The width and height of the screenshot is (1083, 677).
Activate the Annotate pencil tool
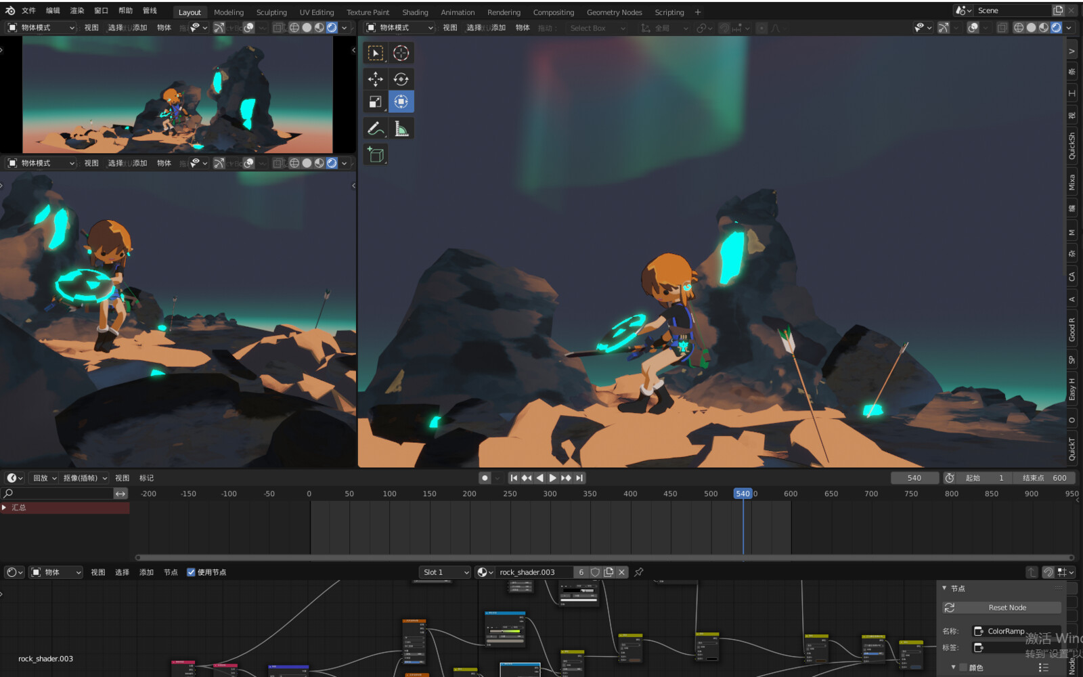(x=376, y=129)
